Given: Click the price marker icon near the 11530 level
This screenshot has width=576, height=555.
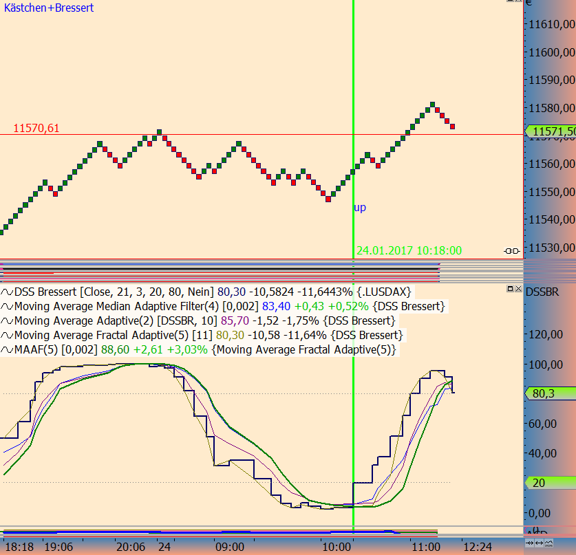Looking at the screenshot, I should click(512, 252).
